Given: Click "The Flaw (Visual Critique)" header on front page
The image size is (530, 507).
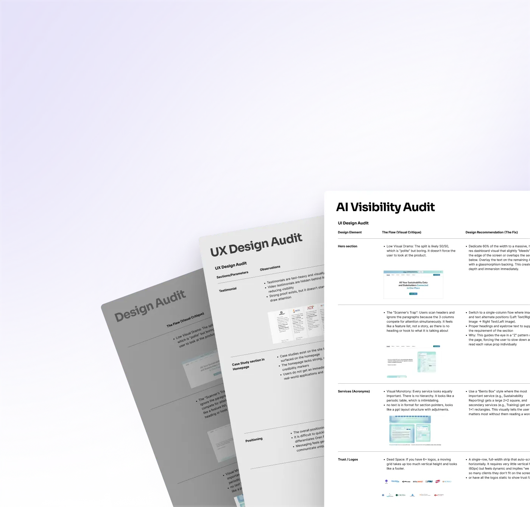Looking at the screenshot, I should pyautogui.click(x=402, y=232).
